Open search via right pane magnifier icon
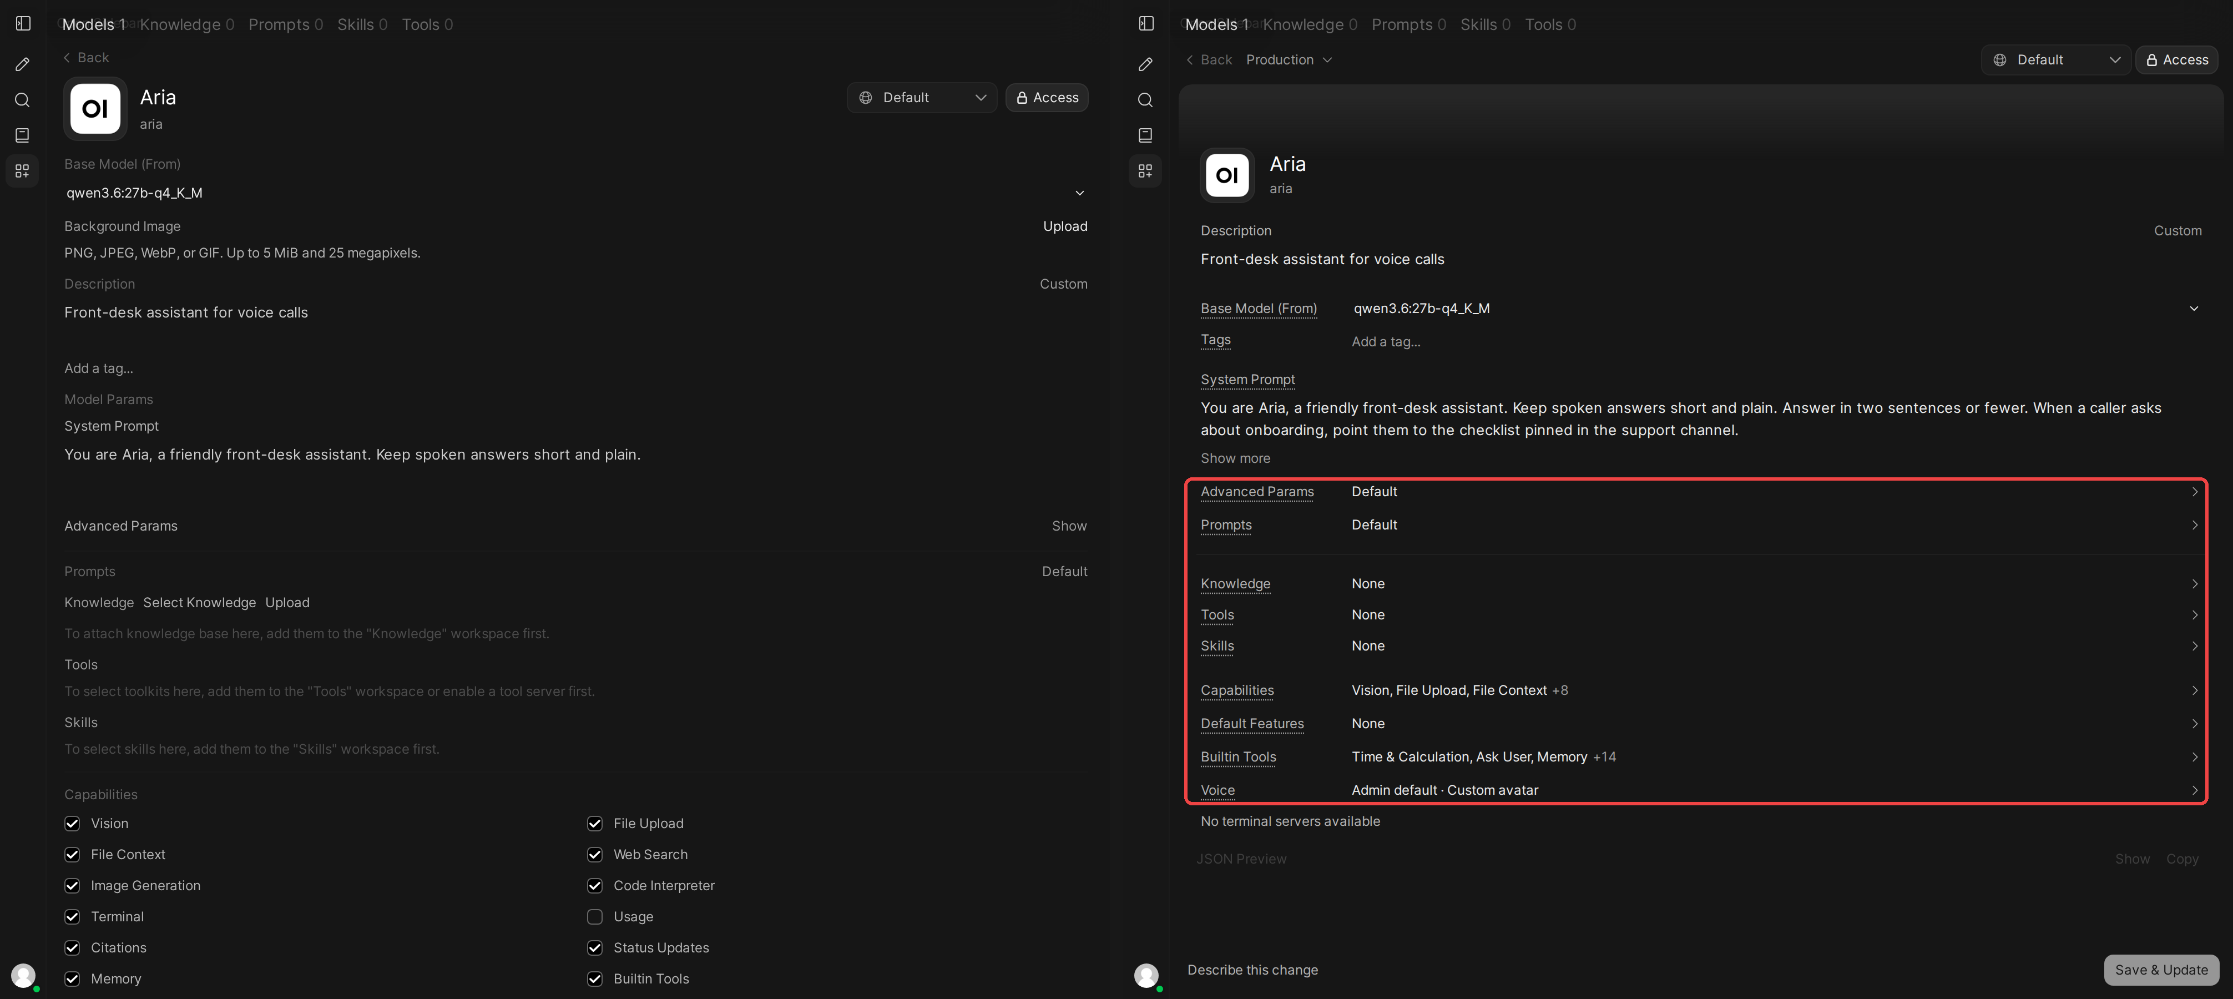This screenshot has width=2233, height=999. 1145,100
